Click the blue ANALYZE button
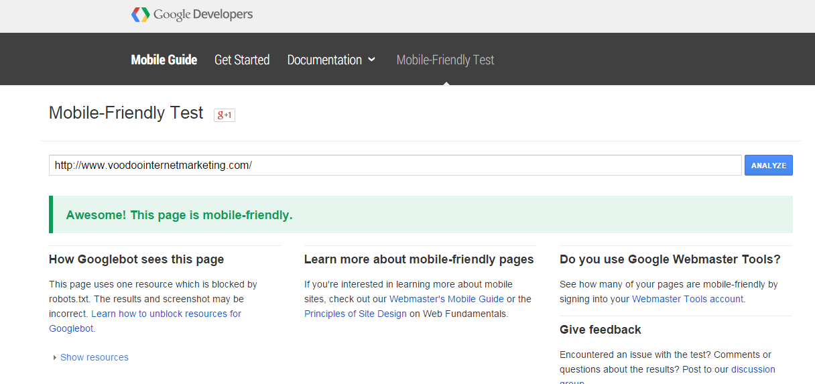The image size is (815, 384). point(769,165)
